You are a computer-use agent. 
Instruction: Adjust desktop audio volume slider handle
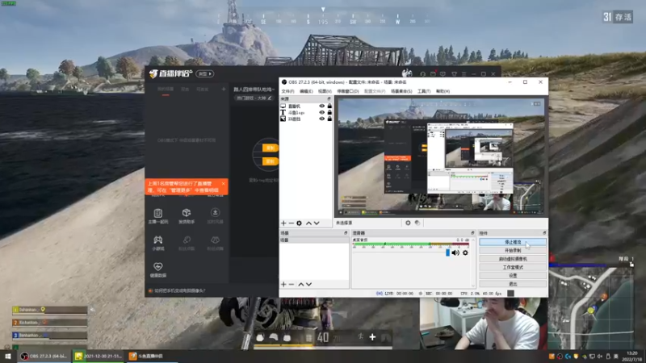pyautogui.click(x=447, y=252)
